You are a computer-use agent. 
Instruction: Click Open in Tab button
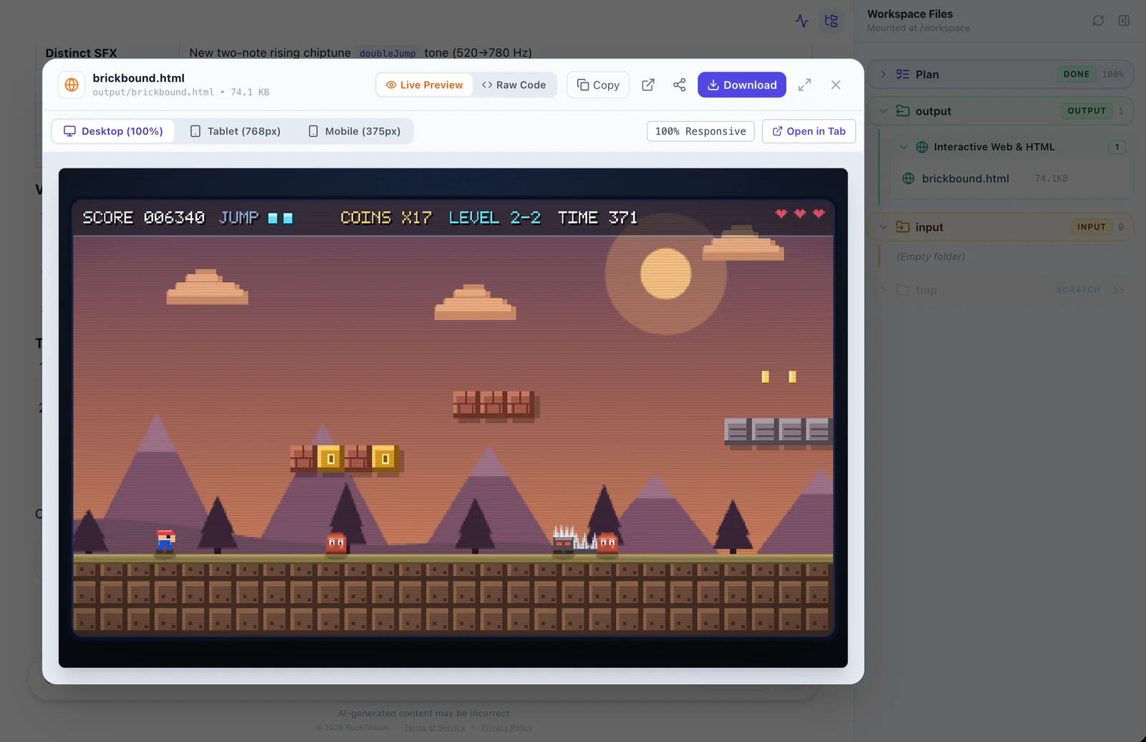pyautogui.click(x=809, y=131)
